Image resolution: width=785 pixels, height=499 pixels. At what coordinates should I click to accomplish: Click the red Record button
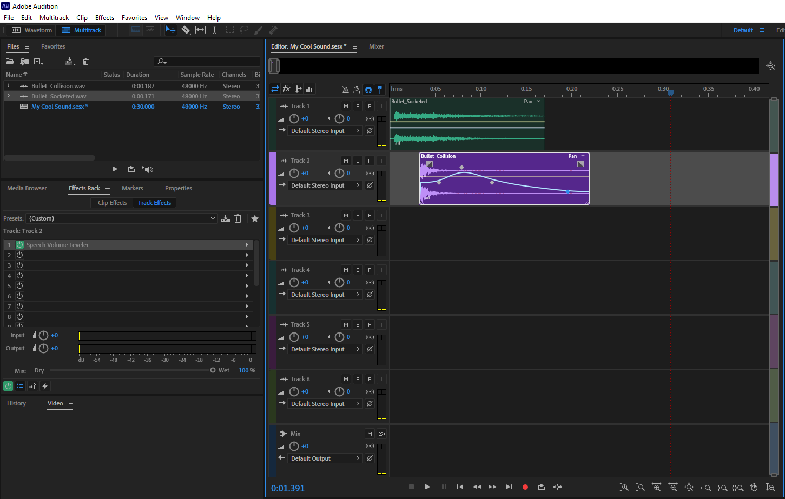click(x=525, y=487)
